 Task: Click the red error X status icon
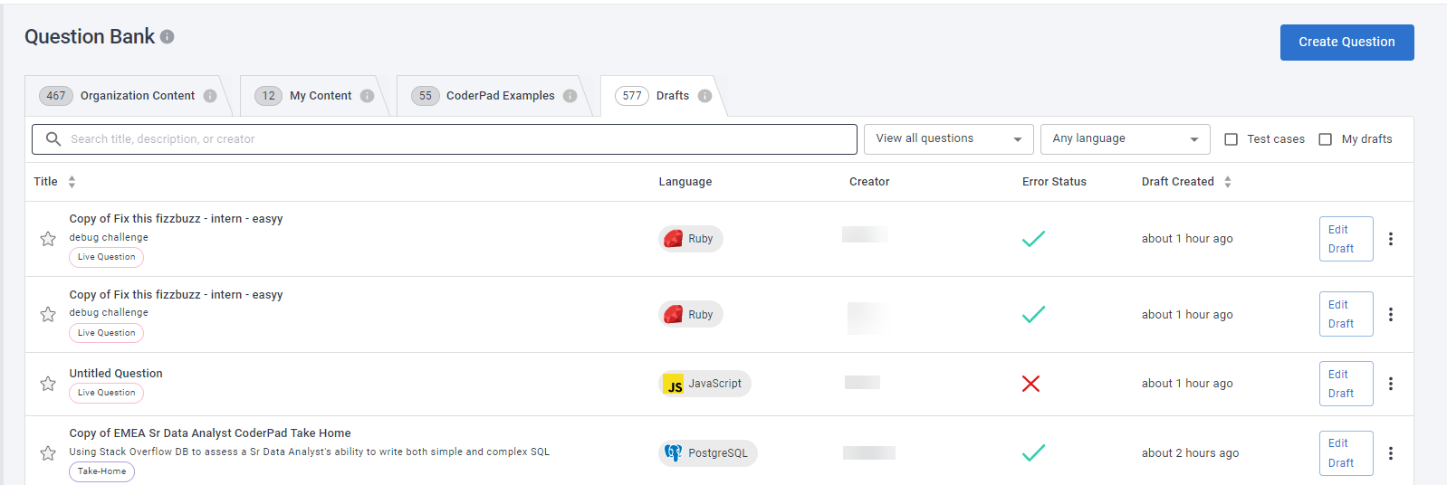tap(1030, 384)
